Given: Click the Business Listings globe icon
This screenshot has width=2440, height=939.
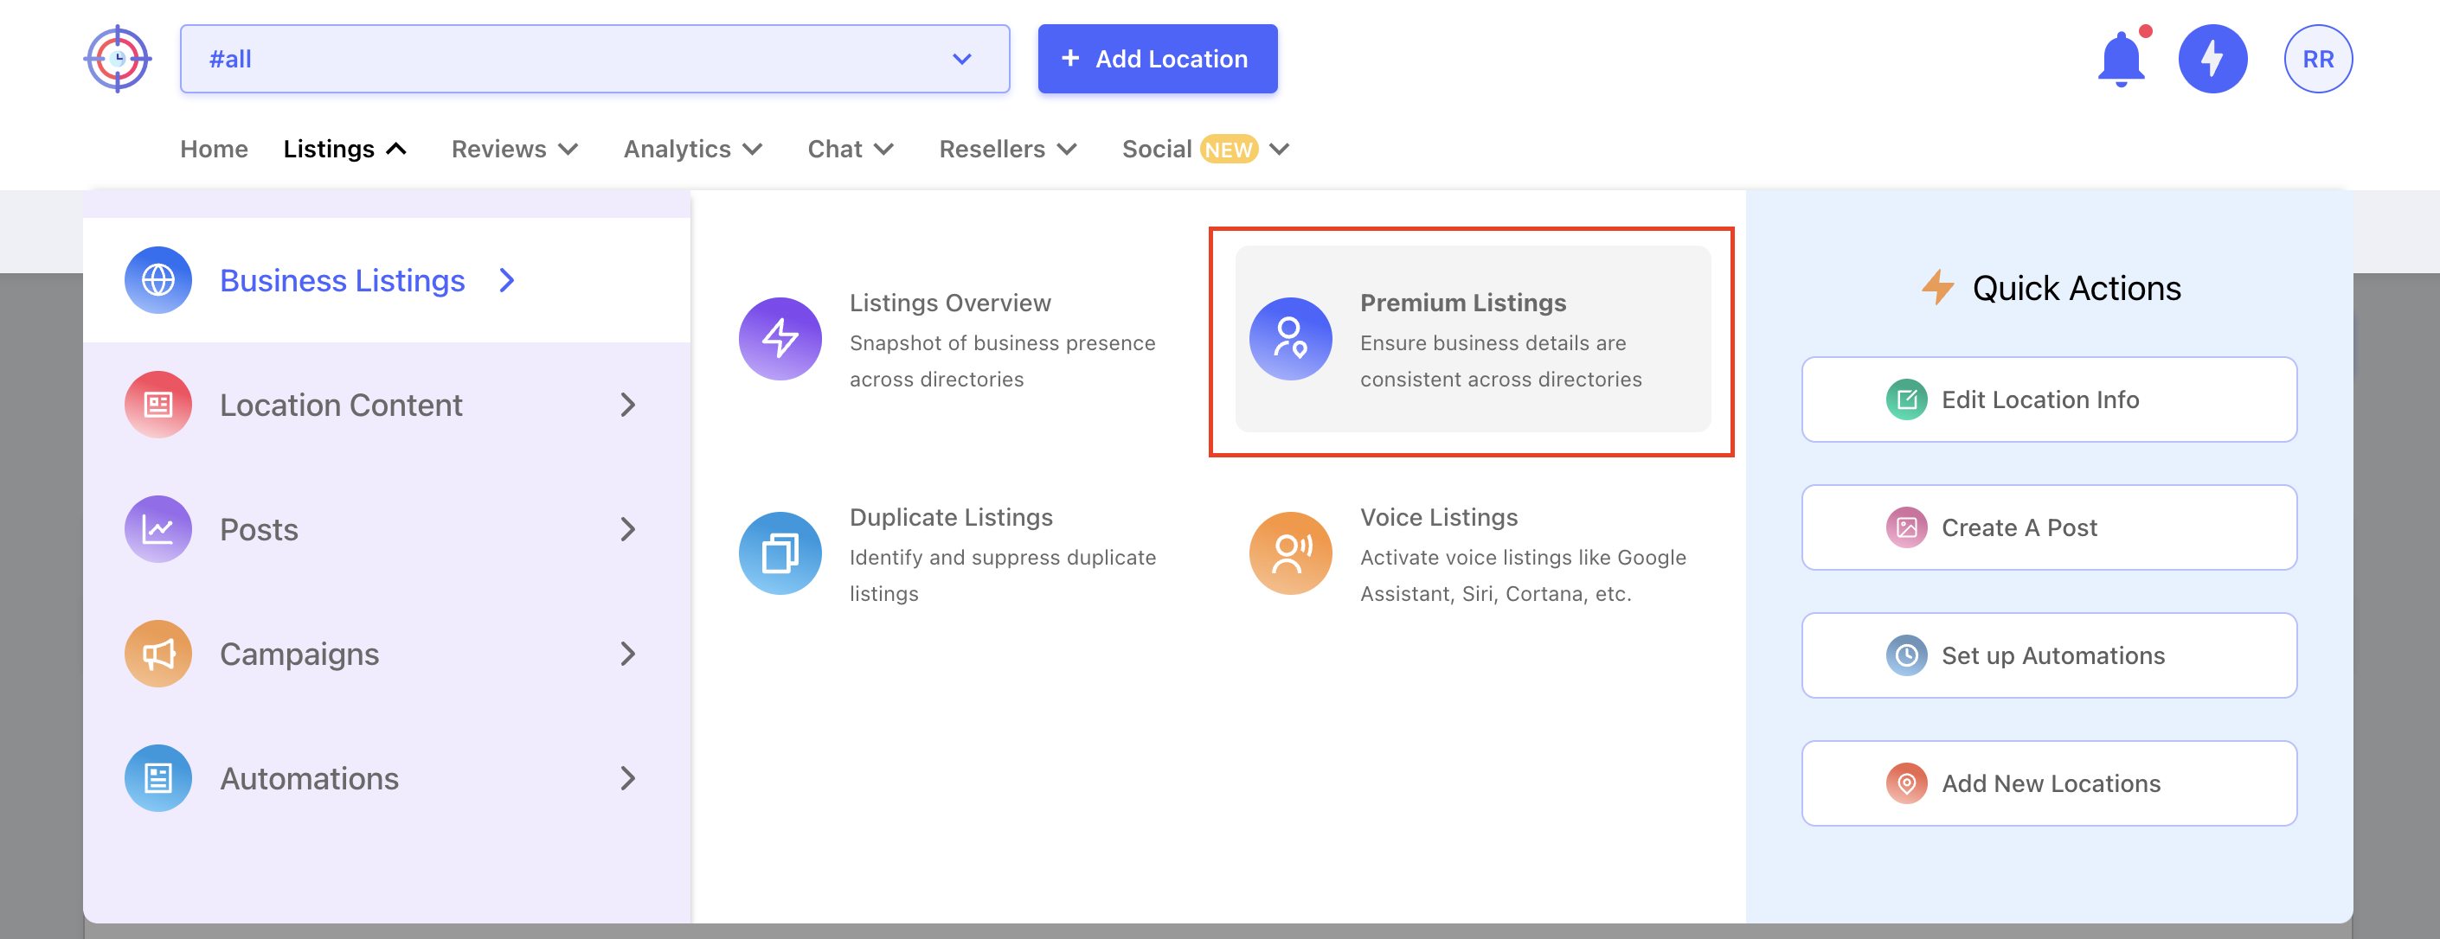Looking at the screenshot, I should point(158,280).
